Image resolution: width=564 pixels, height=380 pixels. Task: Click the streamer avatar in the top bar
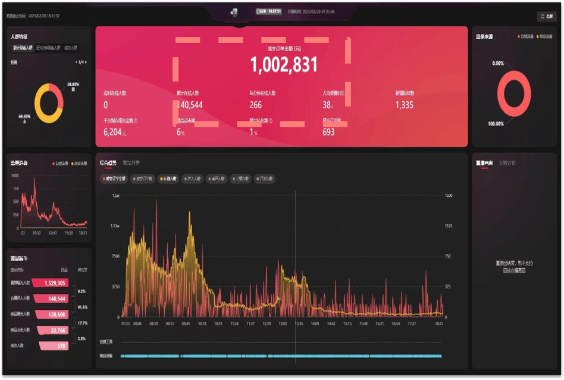(234, 12)
